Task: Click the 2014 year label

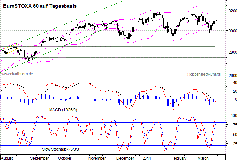Action: coord(147,158)
